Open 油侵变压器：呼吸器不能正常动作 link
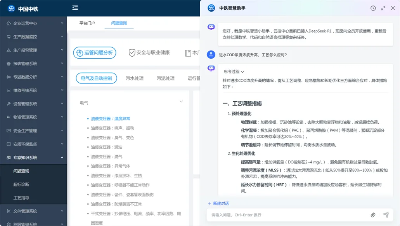This screenshot has width=400, height=226. click(x=120, y=185)
